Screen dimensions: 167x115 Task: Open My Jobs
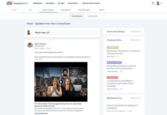coord(61,3)
